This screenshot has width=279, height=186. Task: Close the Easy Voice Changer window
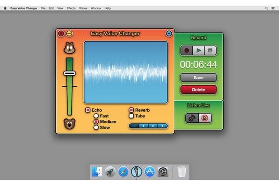[x=61, y=34]
